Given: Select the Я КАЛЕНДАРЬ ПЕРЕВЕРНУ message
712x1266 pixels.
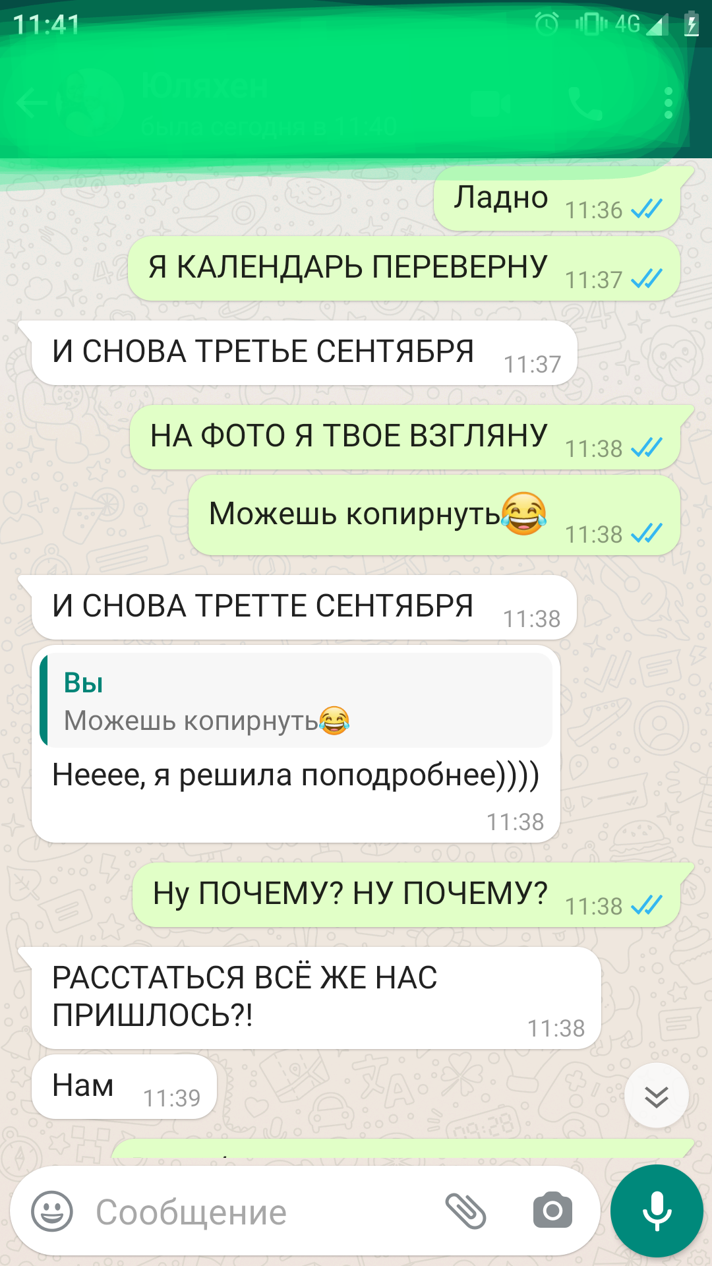Looking at the screenshot, I should pyautogui.click(x=404, y=268).
